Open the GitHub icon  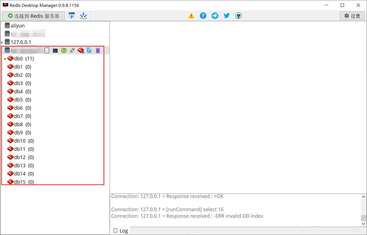click(239, 16)
